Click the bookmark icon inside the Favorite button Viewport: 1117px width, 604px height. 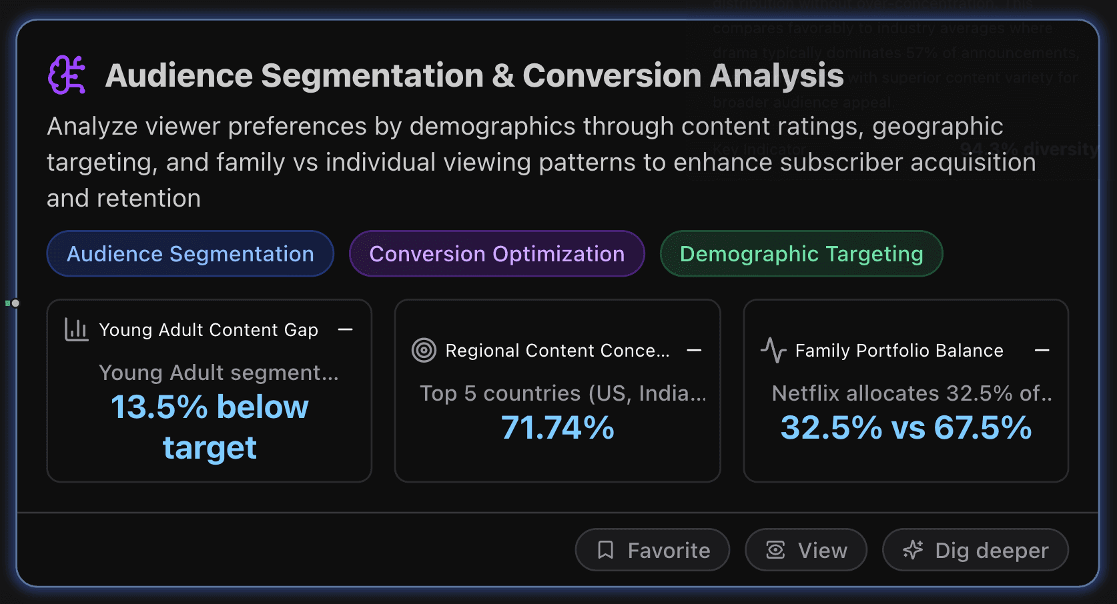click(605, 549)
